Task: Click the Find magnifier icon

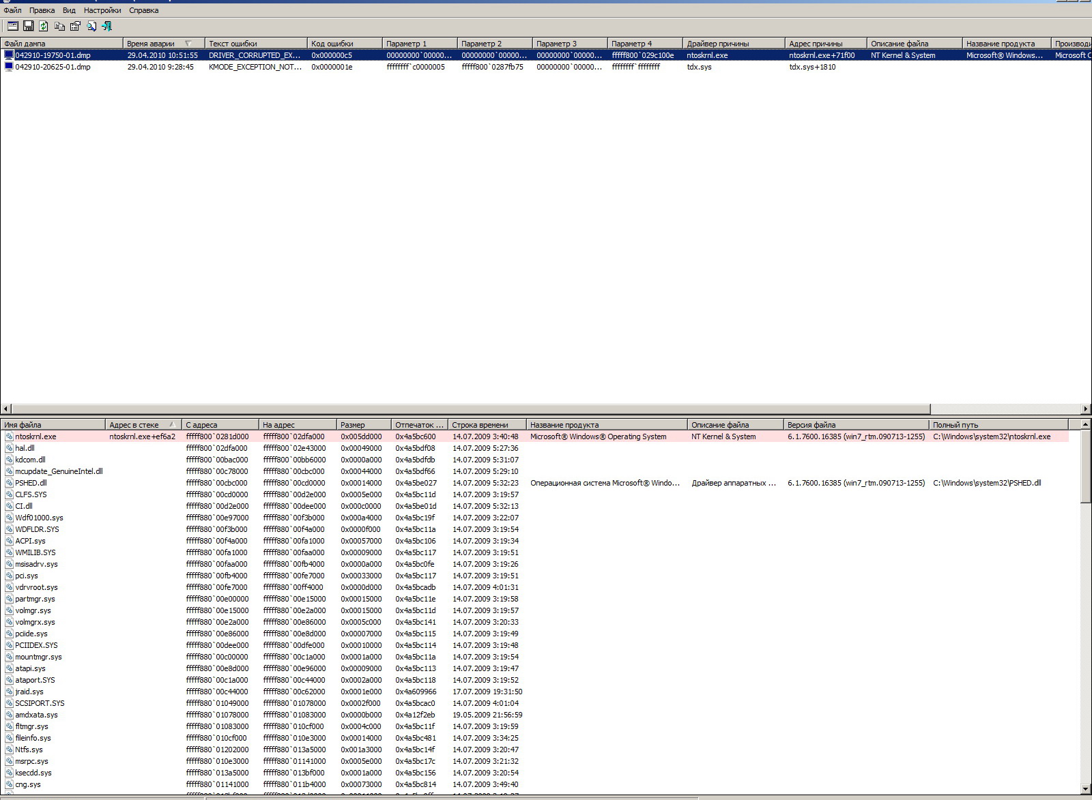Action: (91, 26)
